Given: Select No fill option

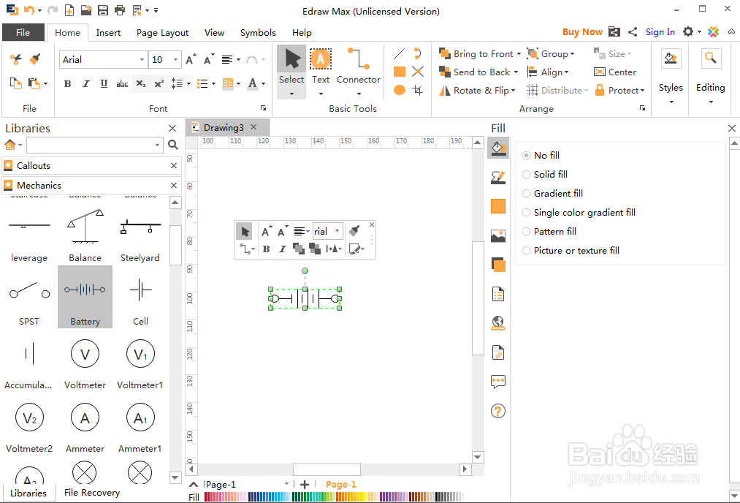Looking at the screenshot, I should click(541, 156).
